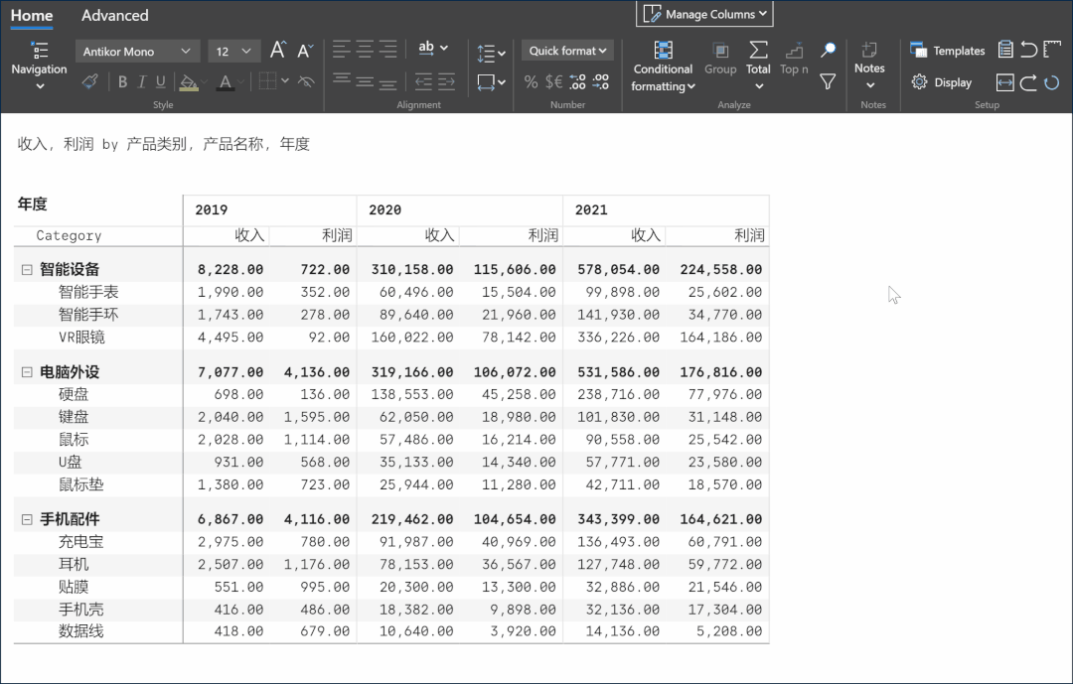Click the fit-width horizontal arrows icon
The image size is (1073, 684).
click(1005, 82)
